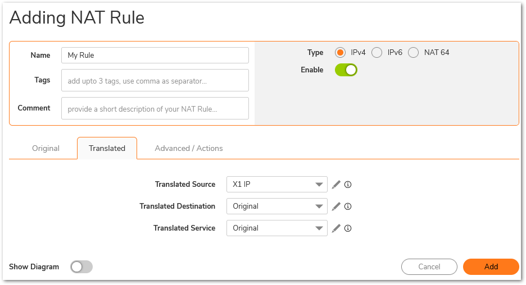The width and height of the screenshot is (526, 285).
Task: Click the pencil icon beside Translated Source
Action: coord(336,185)
